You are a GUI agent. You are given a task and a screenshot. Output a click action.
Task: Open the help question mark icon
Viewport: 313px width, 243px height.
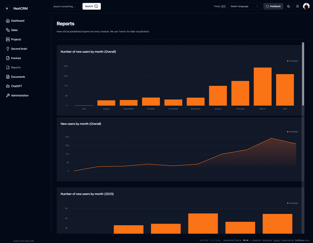click(x=297, y=6)
